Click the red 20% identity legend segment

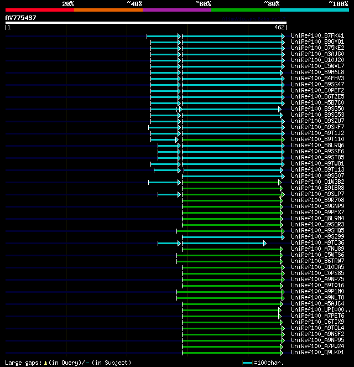[40, 10]
